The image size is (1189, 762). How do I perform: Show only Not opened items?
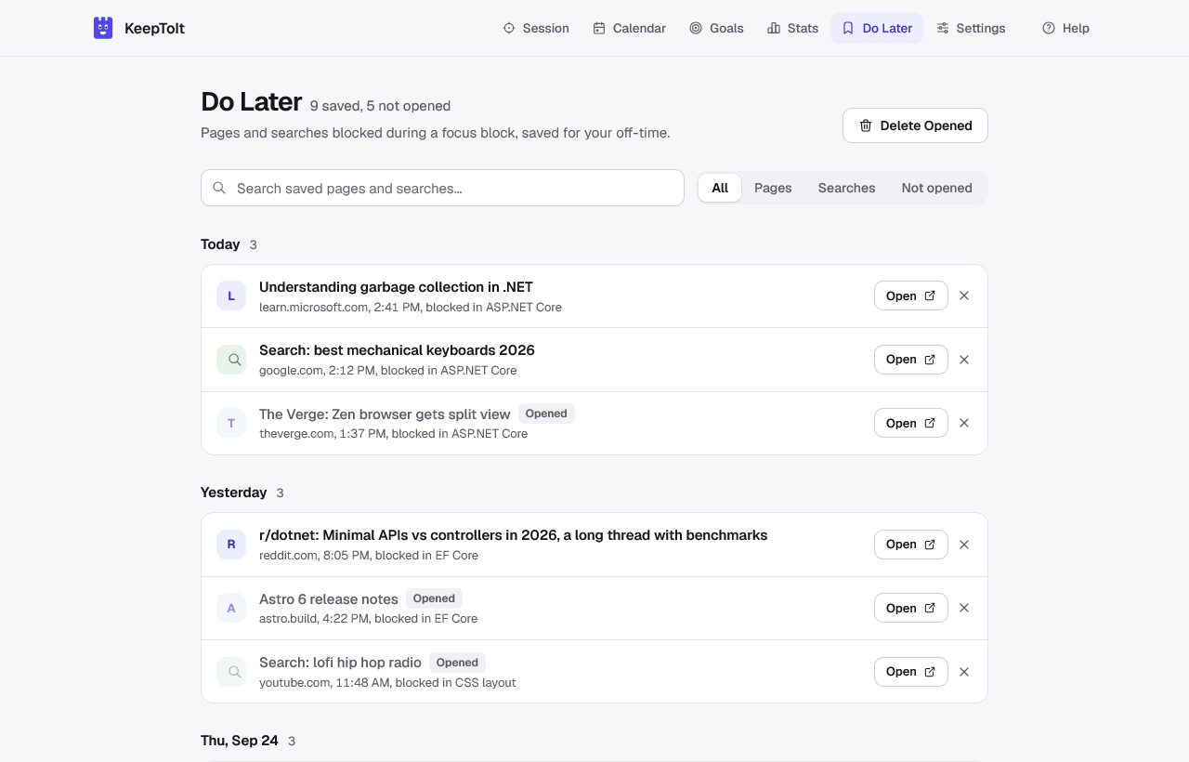[x=936, y=188]
